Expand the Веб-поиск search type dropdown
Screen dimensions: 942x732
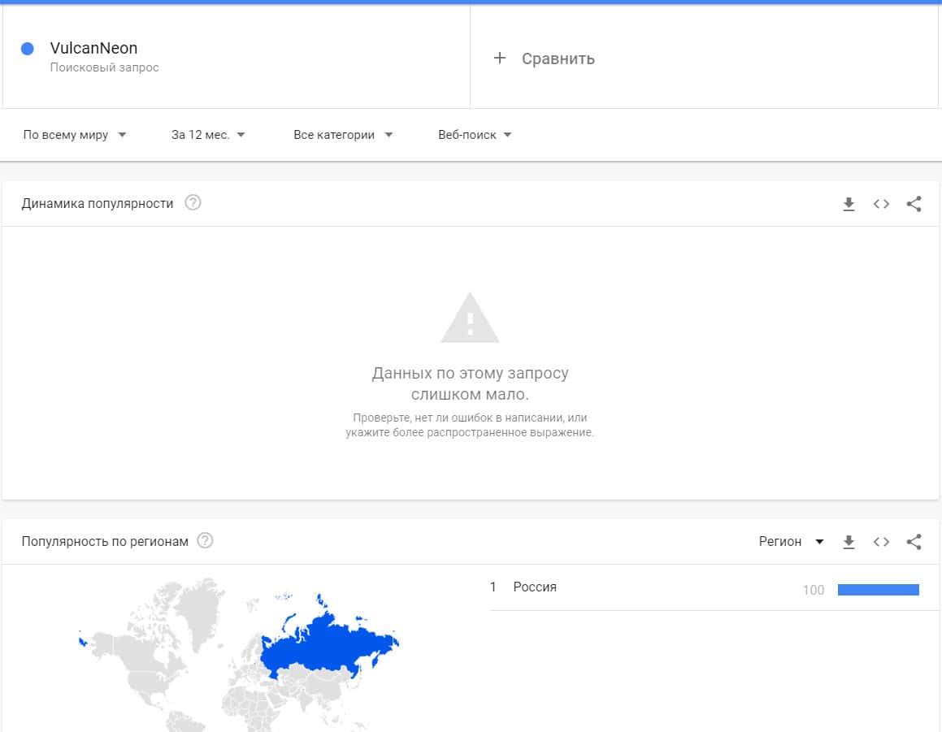tap(475, 135)
